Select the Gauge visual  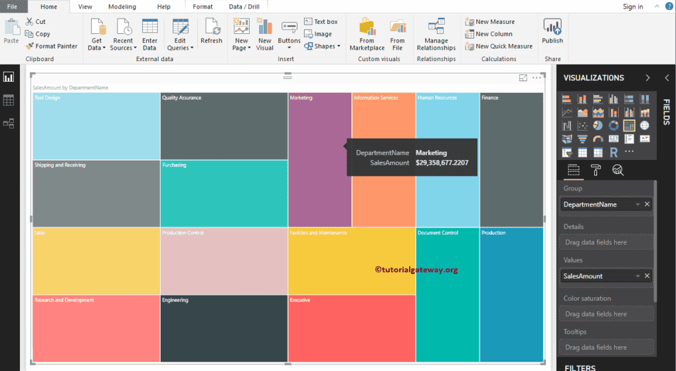coord(598,139)
